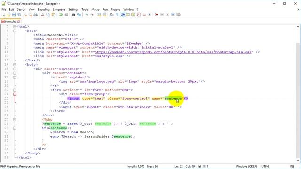Cut selection with the scissors icon

coord(43,15)
